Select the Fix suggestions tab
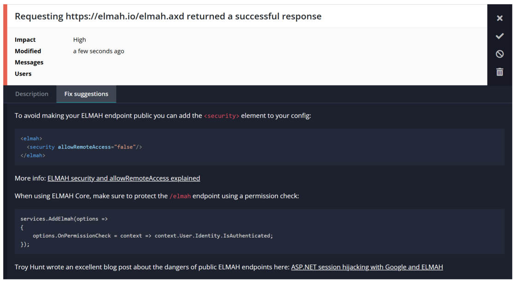Viewport: 516px width, 284px height. tap(86, 94)
